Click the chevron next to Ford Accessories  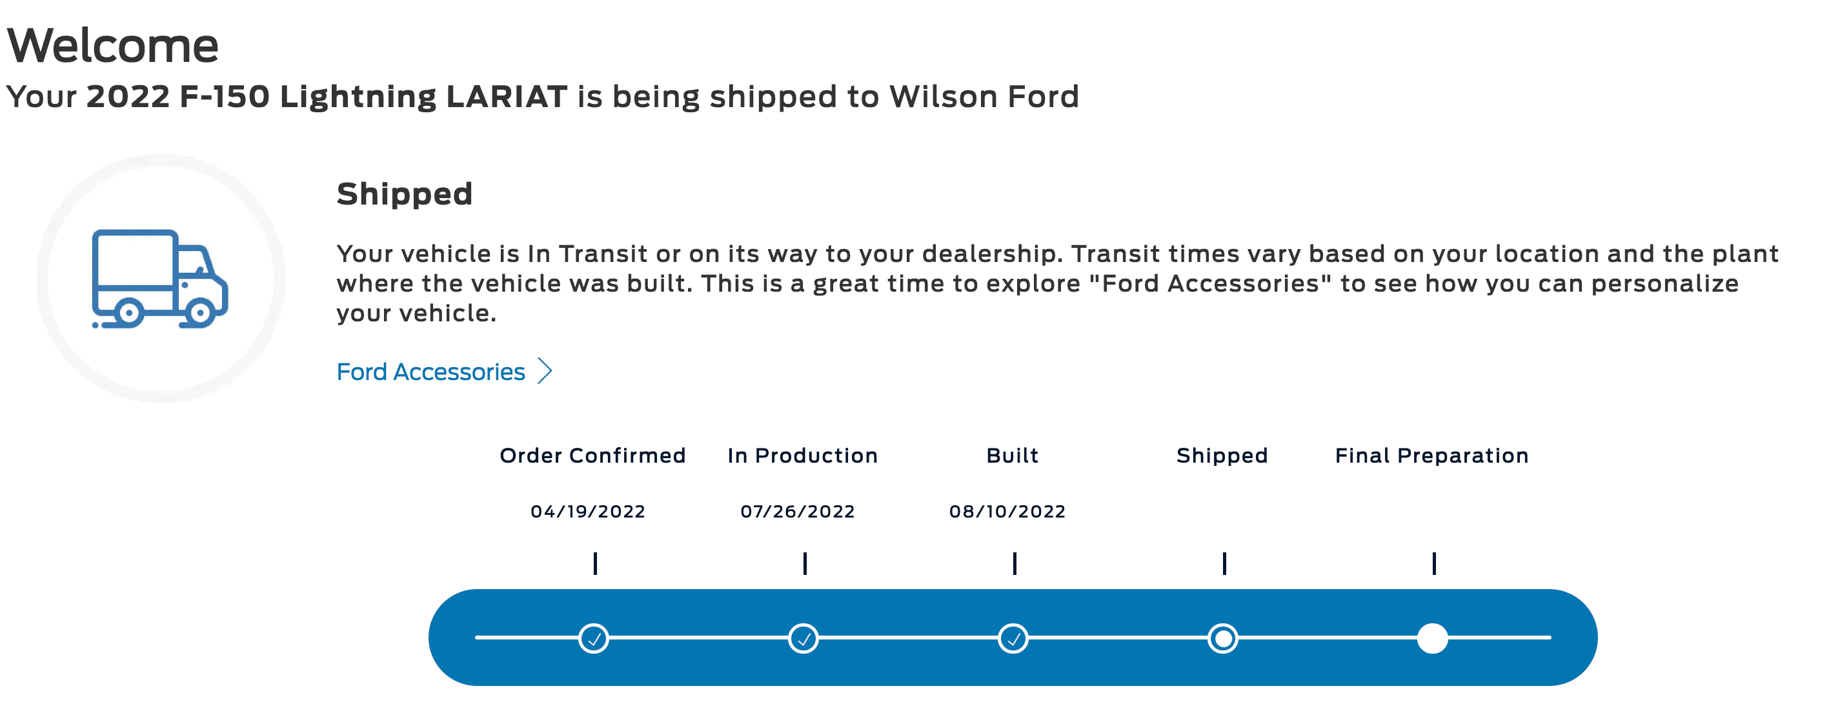click(545, 370)
